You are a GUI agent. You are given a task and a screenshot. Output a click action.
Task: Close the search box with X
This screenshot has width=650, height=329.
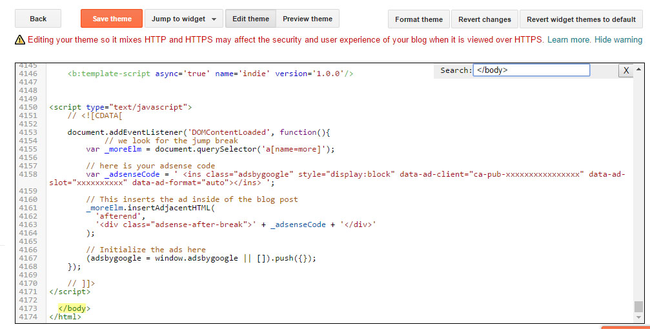click(x=626, y=70)
